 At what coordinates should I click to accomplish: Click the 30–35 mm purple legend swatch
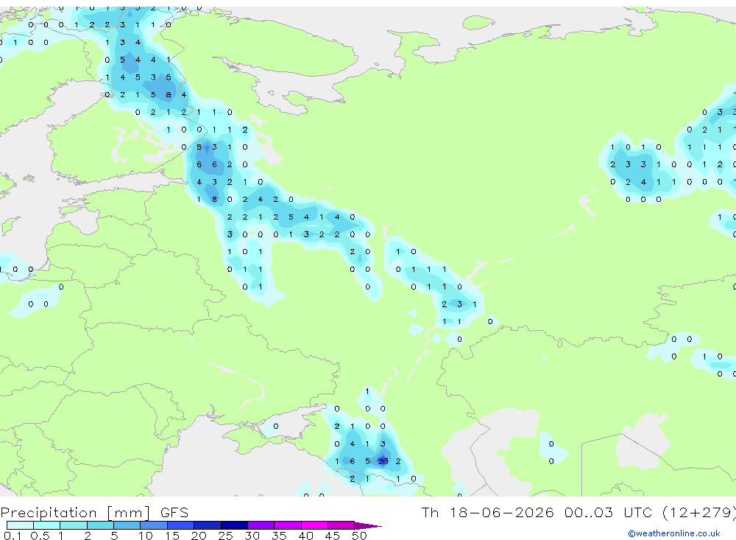[x=261, y=525]
